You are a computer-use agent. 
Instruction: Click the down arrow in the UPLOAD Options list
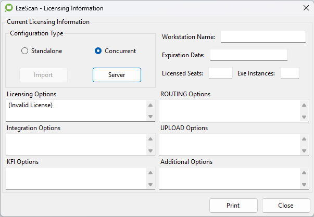click(x=304, y=150)
